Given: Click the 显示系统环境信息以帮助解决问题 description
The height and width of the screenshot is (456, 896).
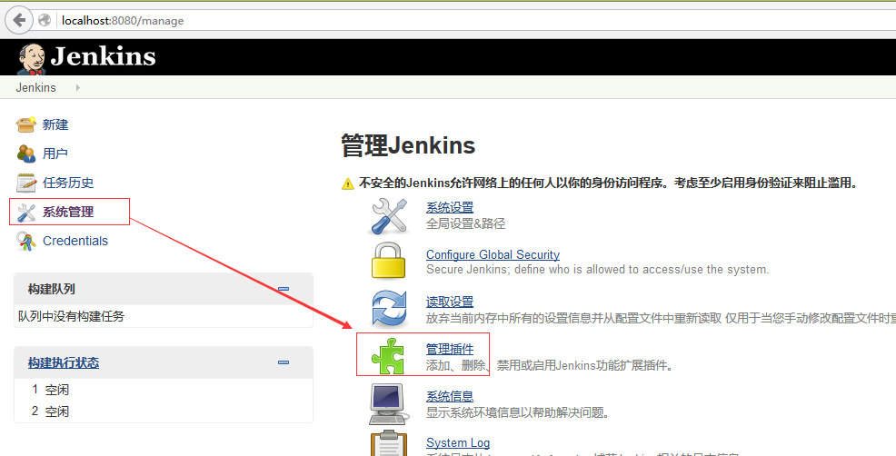Looking at the screenshot, I should pyautogui.click(x=518, y=412).
